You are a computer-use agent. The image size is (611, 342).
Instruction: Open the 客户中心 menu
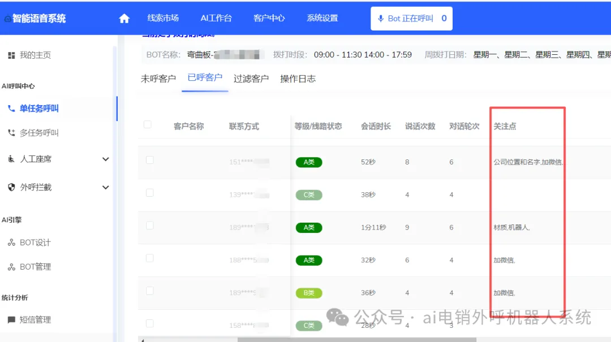click(269, 18)
